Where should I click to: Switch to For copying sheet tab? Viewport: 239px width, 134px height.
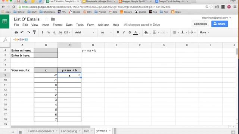[x=69, y=131]
